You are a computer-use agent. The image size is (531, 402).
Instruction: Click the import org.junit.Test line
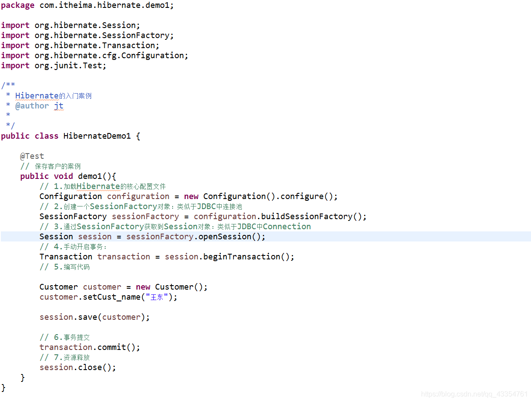53,66
